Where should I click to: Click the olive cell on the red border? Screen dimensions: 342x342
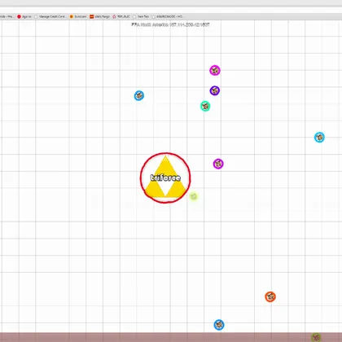pos(316,337)
